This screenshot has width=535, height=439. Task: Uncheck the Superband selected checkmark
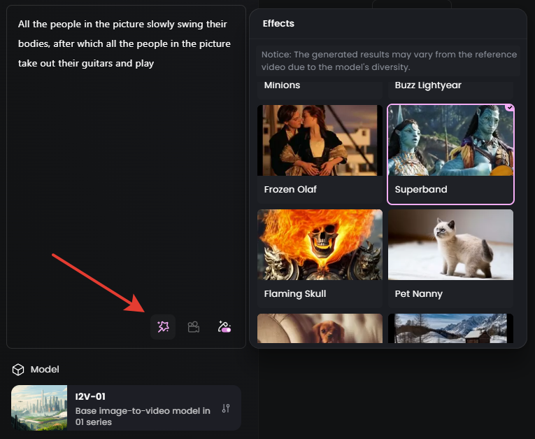510,108
